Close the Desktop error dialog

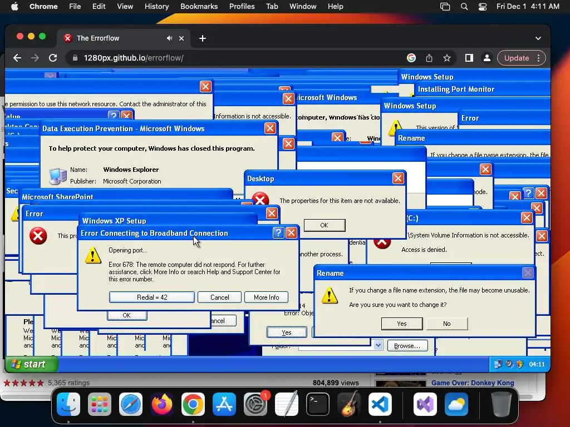[x=398, y=178]
